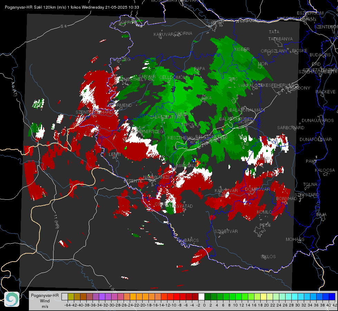This screenshot has height=311, width=338.
Task: Select the CSORNA city label
Action: 183,34
